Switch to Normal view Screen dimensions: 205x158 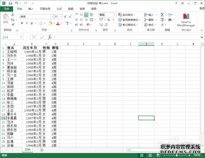(x=142, y=155)
